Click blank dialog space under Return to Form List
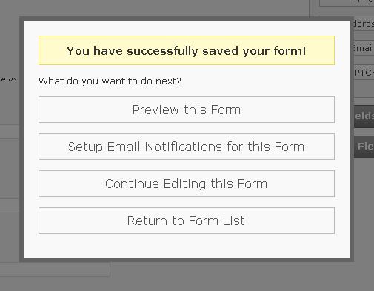 pyautogui.click(x=187, y=246)
